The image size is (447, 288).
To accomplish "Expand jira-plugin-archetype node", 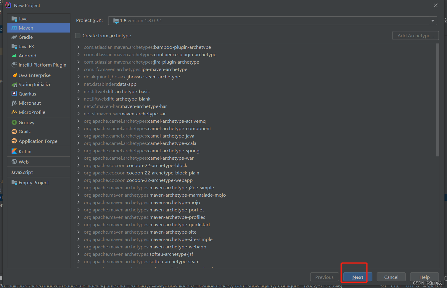I will pyautogui.click(x=78, y=62).
